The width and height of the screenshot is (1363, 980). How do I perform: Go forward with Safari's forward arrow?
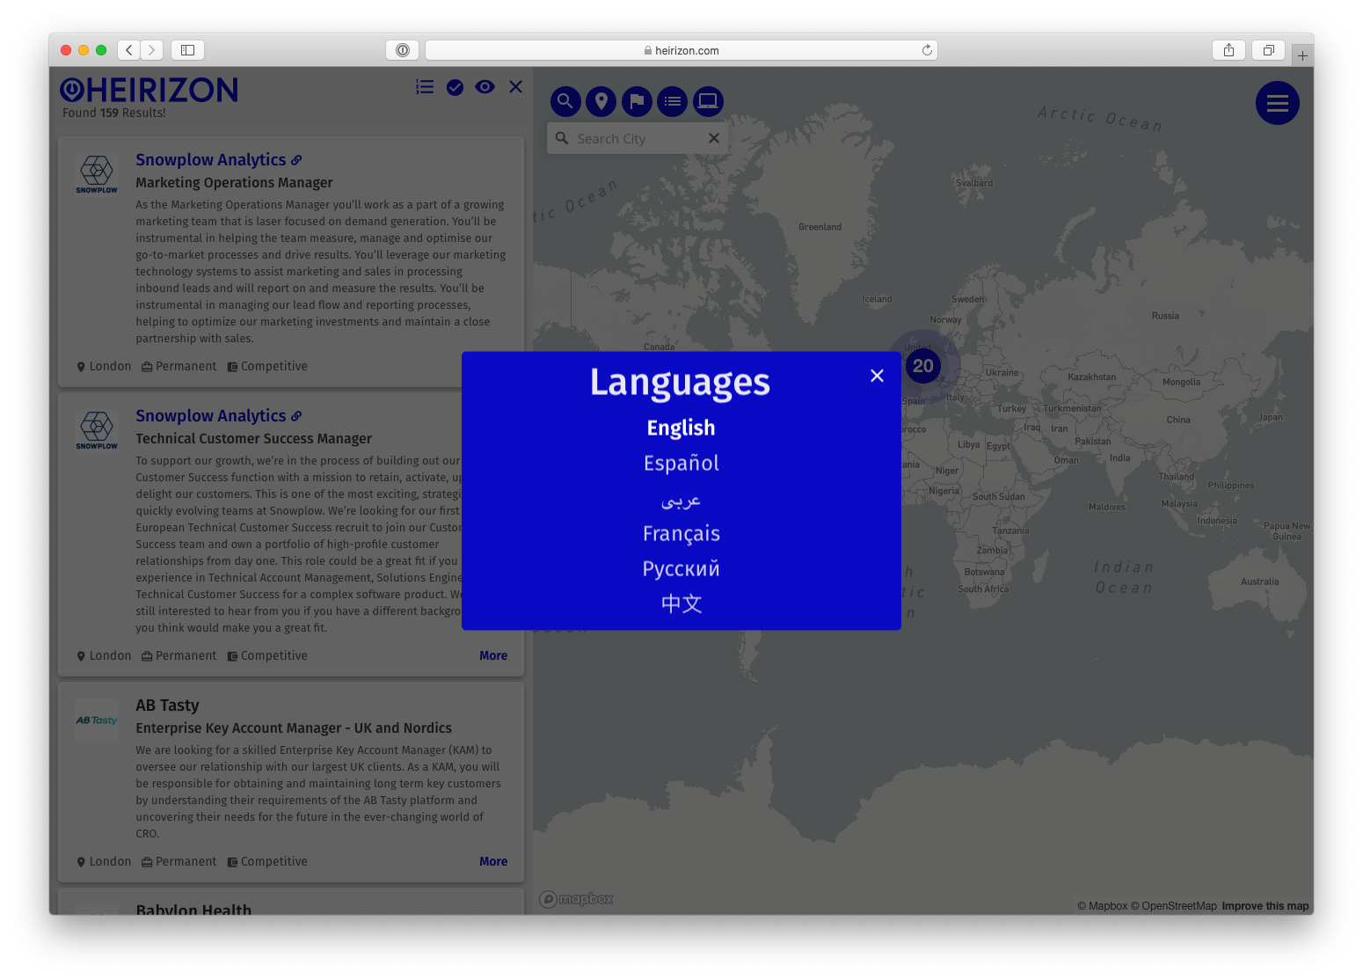[152, 50]
